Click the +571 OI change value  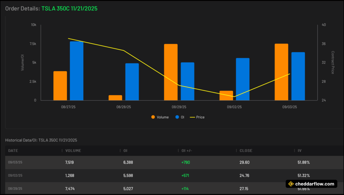[x=185, y=176]
